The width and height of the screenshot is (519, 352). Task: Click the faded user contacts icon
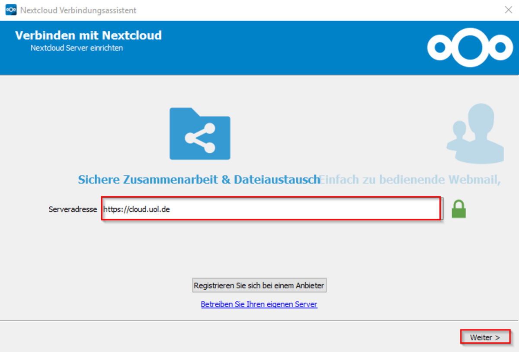pos(475,133)
